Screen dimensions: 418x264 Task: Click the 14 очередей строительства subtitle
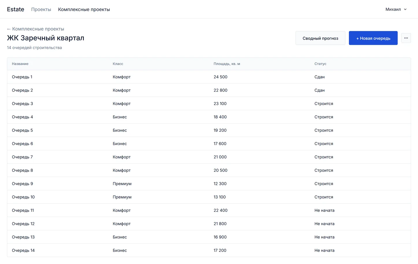click(x=34, y=48)
